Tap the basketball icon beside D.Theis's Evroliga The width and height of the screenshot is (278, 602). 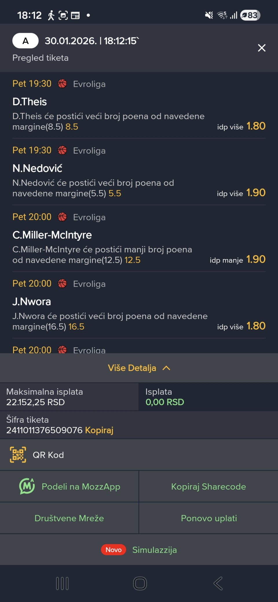click(62, 84)
